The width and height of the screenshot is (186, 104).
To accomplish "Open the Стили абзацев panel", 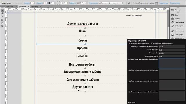I will click(178, 22).
